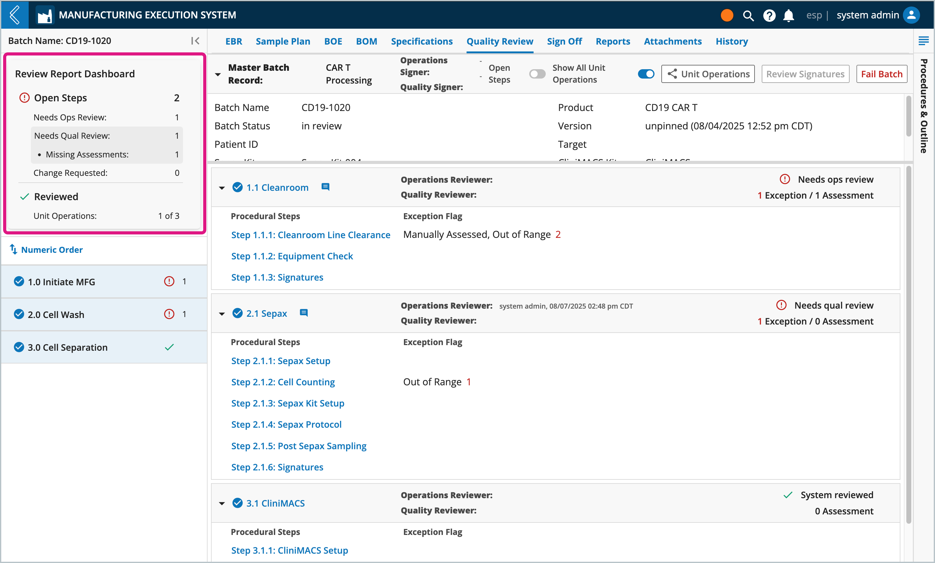
Task: Click the Numeric Order sort icon
Action: click(13, 249)
